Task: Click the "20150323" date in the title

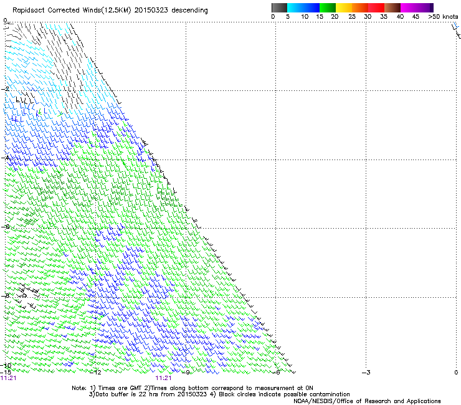Action: point(151,10)
